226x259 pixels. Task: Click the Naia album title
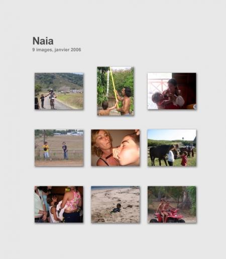pos(43,41)
